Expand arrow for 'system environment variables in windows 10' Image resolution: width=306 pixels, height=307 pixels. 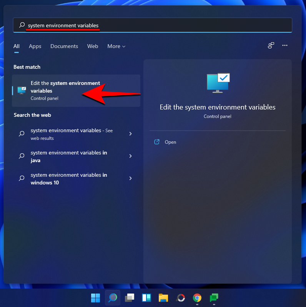tap(130, 178)
